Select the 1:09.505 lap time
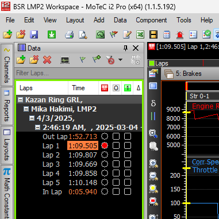The image size is (219, 219). point(83,146)
